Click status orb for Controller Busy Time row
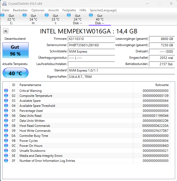Viewport: 177px width, 181px height. (6, 135)
